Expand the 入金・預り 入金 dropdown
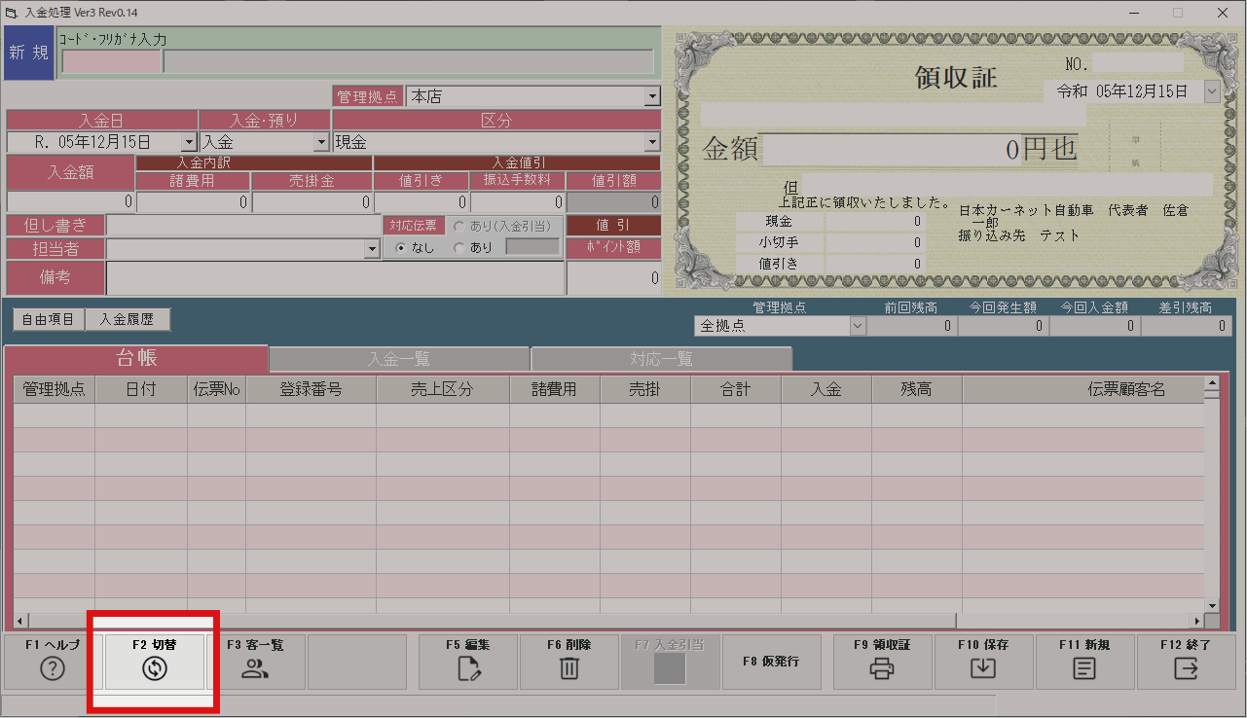Screen dimensions: 1247x718 pos(322,142)
